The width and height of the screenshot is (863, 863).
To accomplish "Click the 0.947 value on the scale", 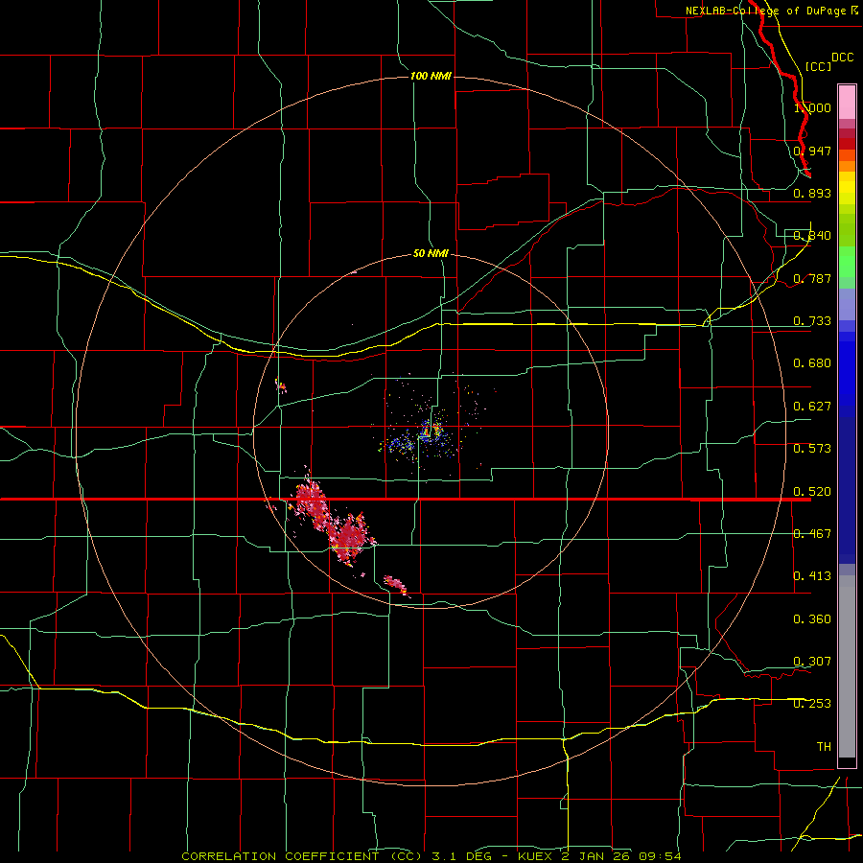I will [x=812, y=151].
